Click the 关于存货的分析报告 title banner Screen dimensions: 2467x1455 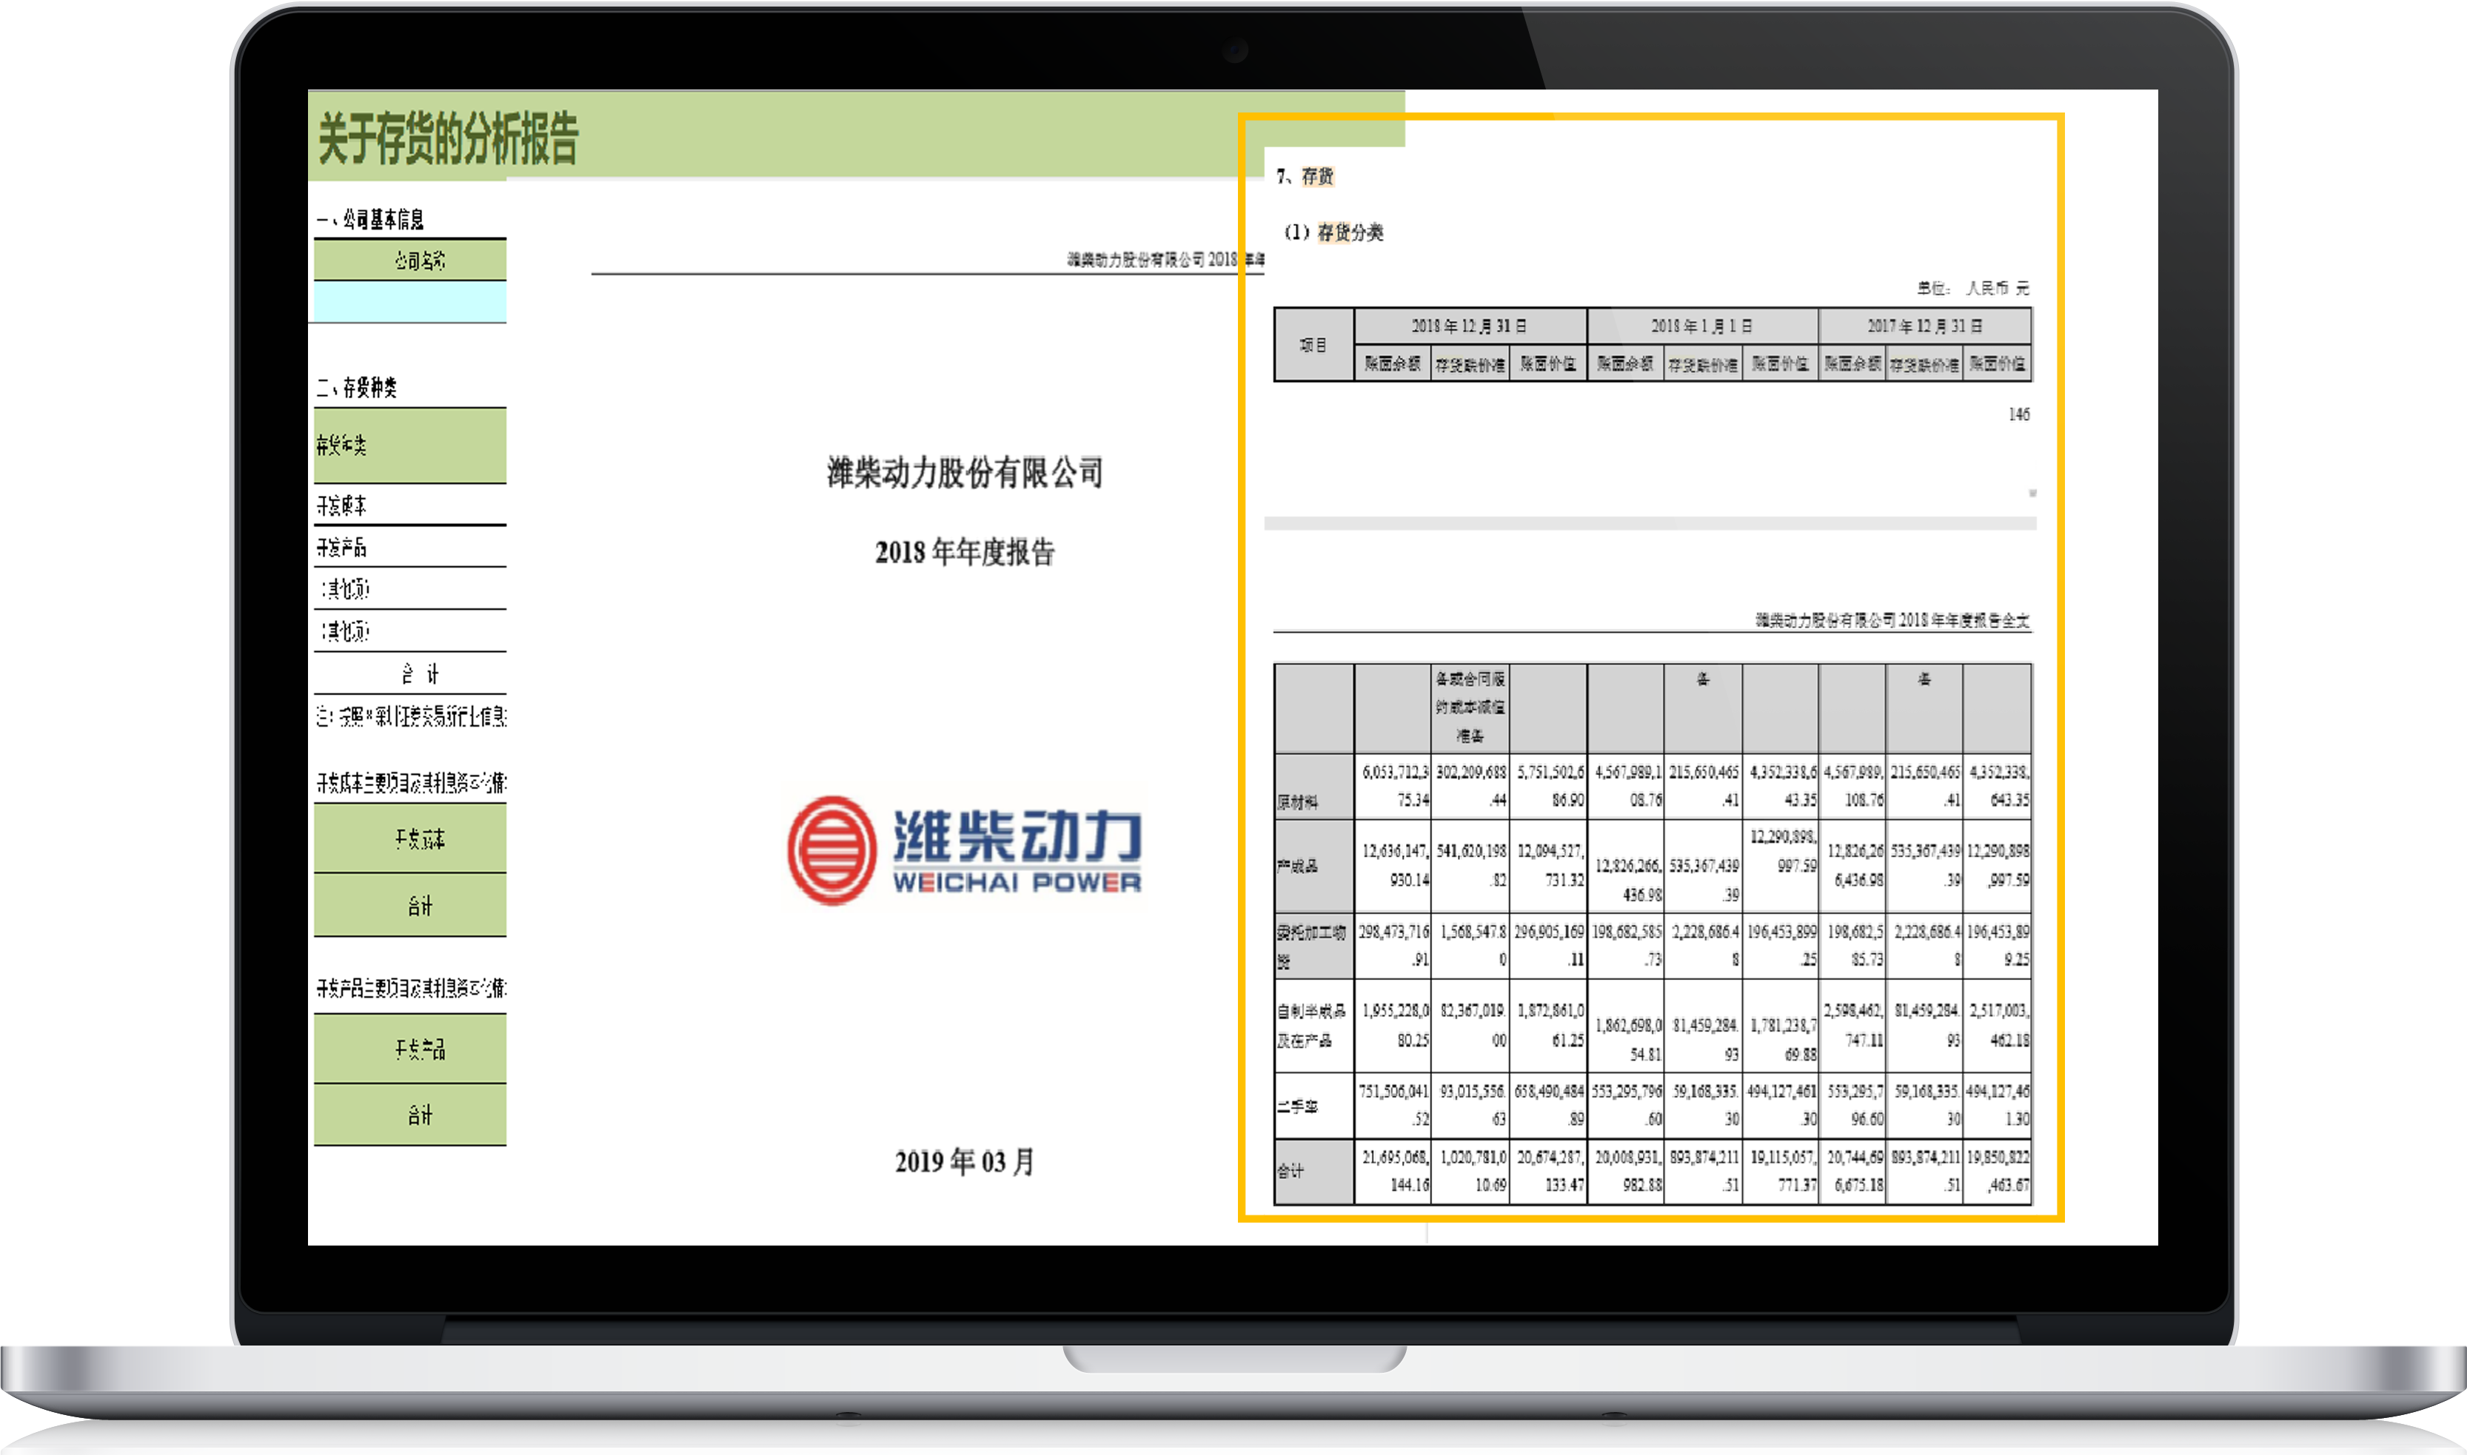[448, 137]
